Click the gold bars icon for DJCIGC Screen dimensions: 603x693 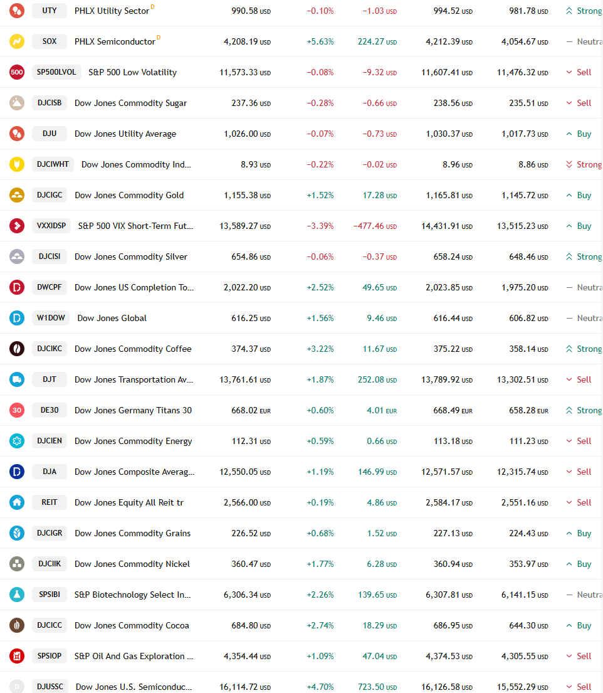tap(17, 195)
